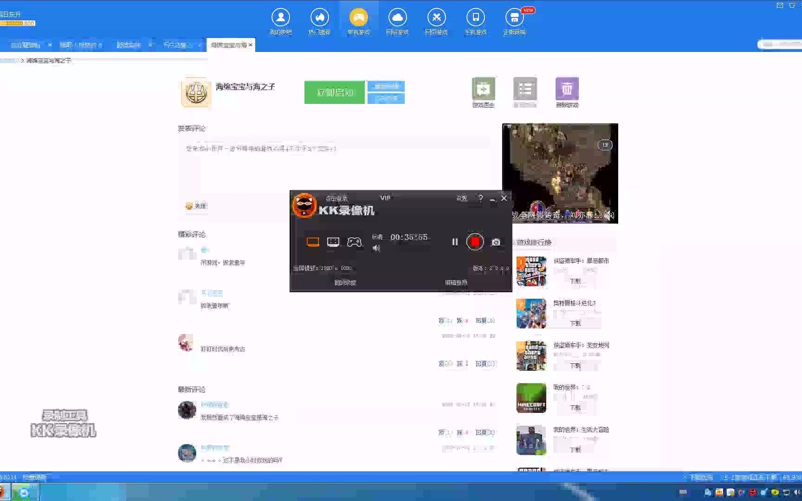Click upper blue button beside 立即启动
Screen dimensions: 802x501
tap(386, 86)
